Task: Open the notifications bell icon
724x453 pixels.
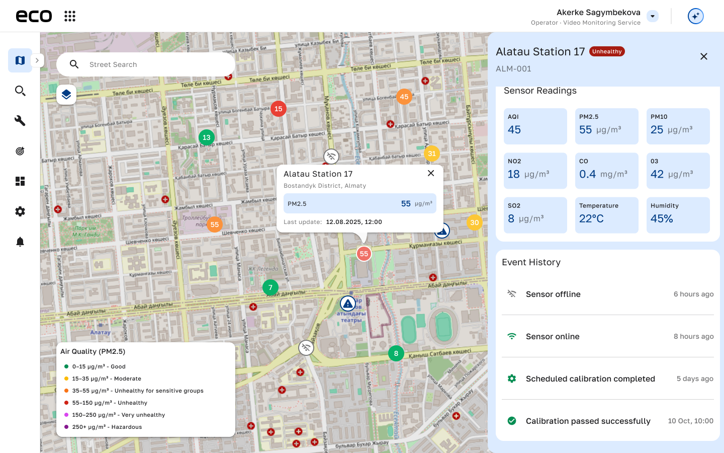Action: (20, 242)
